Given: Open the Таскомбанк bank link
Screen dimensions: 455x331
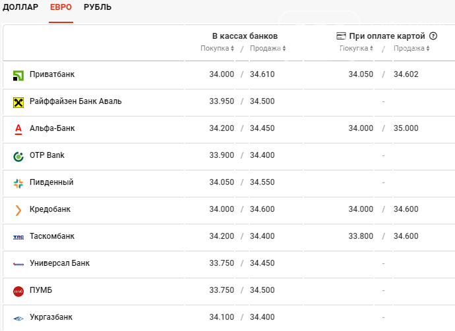Looking at the screenshot, I should pos(52,236).
